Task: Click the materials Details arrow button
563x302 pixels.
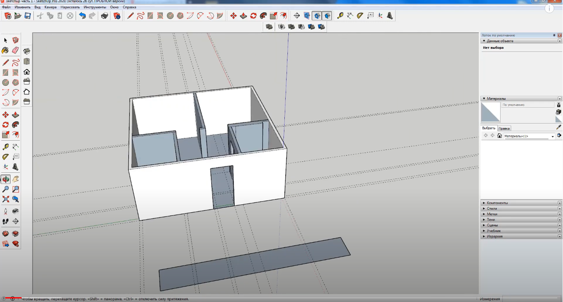Action: [x=559, y=136]
